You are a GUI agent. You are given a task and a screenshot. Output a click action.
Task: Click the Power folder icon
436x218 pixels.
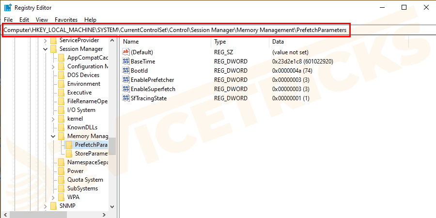62,171
